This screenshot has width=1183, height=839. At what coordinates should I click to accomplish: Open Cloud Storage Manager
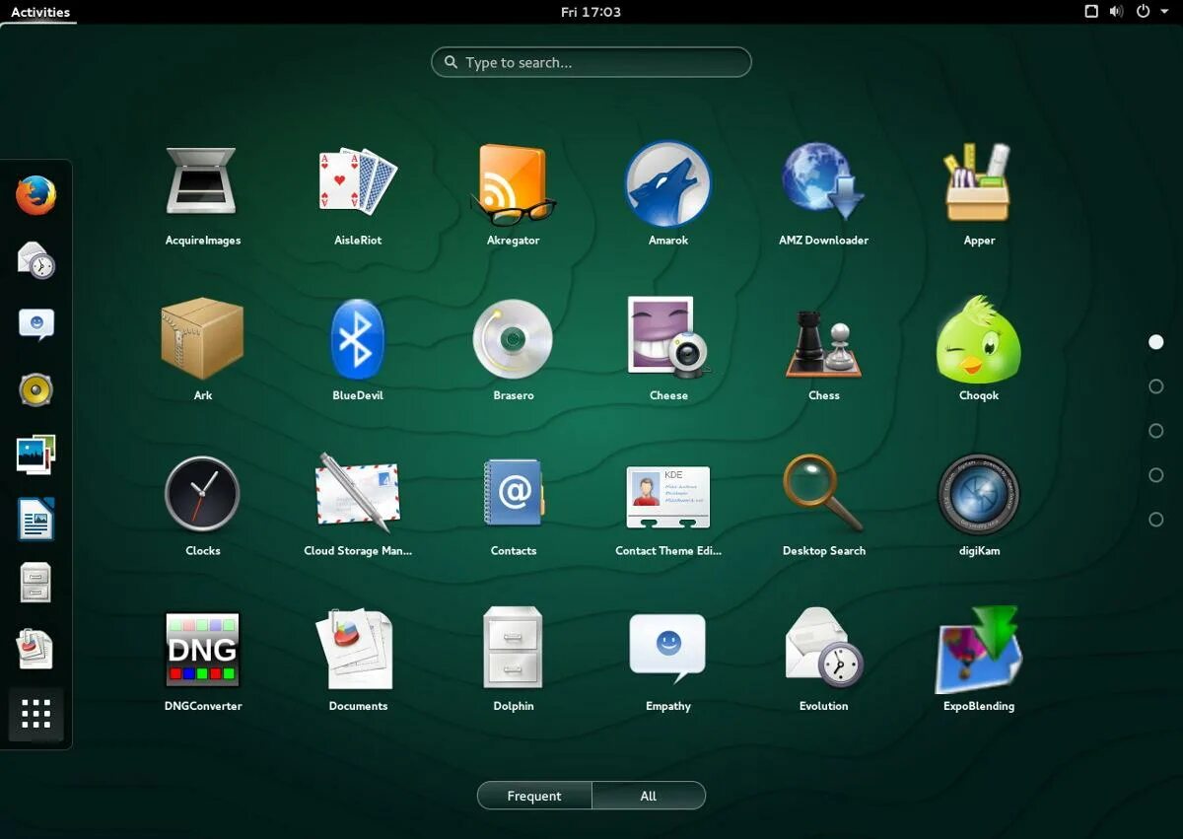(358, 494)
